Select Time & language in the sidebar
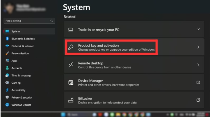 pyautogui.click(x=21, y=76)
